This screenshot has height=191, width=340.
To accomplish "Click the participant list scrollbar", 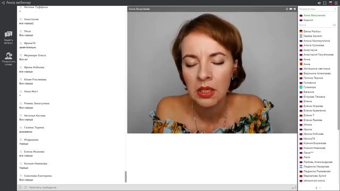I will [x=339, y=68].
